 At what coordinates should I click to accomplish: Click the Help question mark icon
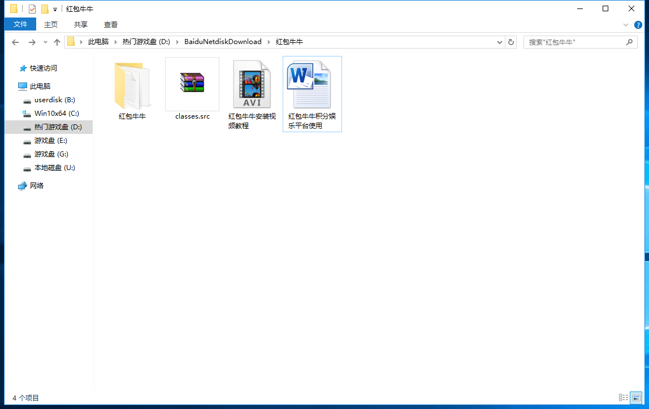click(x=638, y=25)
